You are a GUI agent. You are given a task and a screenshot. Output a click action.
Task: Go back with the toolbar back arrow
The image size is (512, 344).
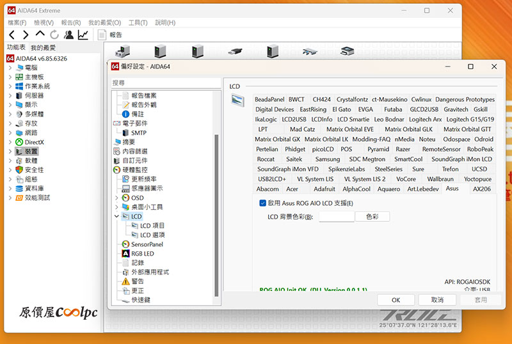(x=12, y=35)
